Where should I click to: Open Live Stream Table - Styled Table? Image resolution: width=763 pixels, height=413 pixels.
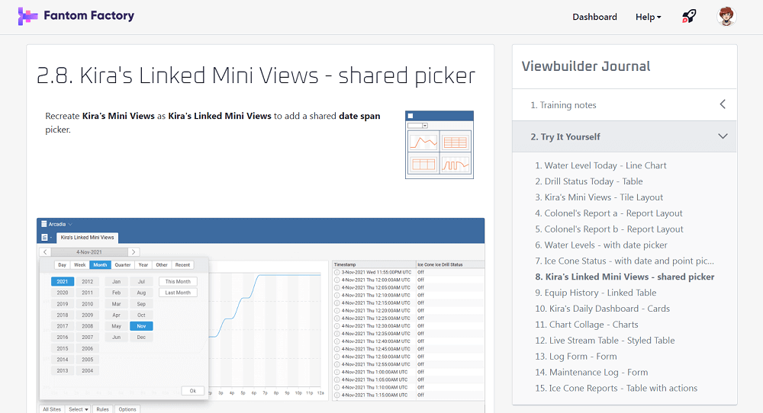pos(605,341)
